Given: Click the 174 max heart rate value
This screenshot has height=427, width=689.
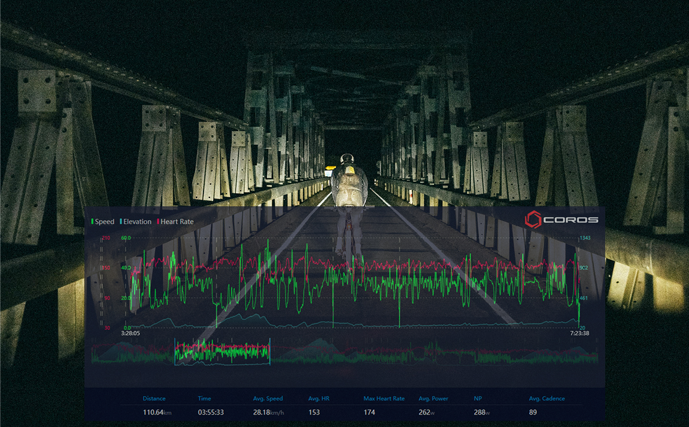Looking at the screenshot, I should pos(369,413).
